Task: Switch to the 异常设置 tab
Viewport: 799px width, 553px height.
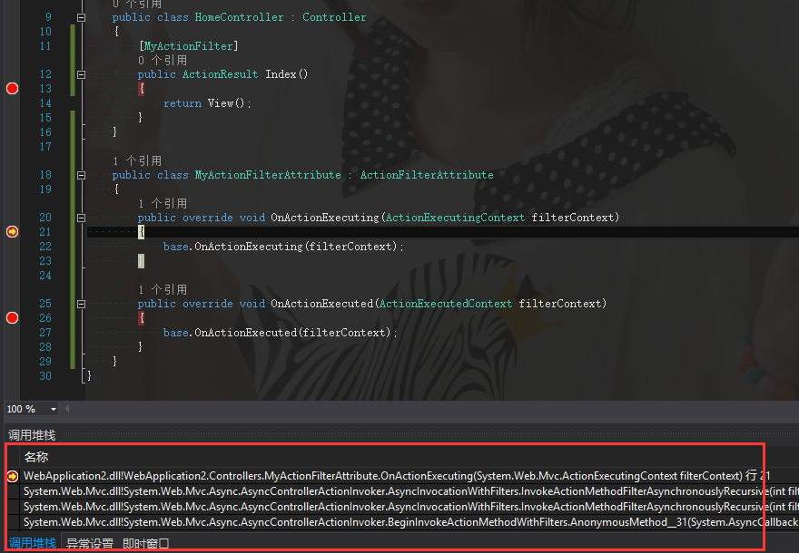Action: click(x=90, y=543)
